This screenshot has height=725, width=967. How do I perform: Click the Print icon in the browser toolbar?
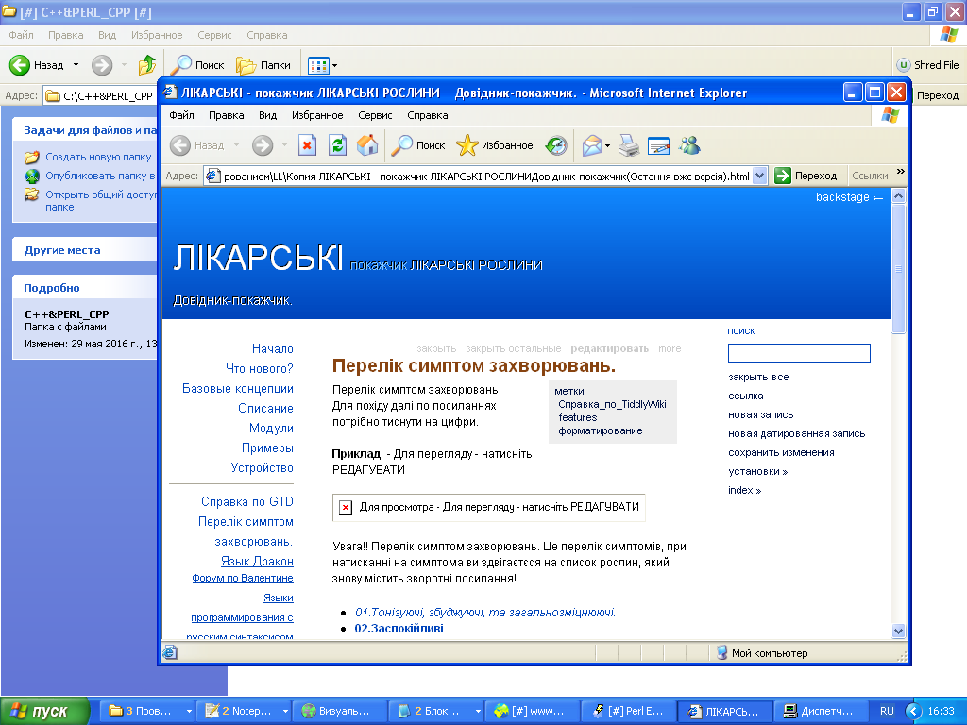point(629,145)
